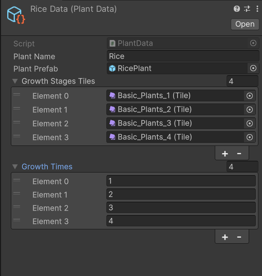This screenshot has height=276, width=262.
Task: Open object picker for Basic_Plants_3 tile
Action: tap(250, 123)
